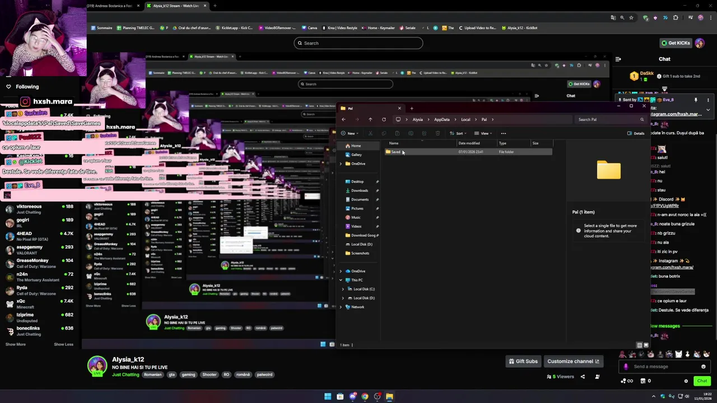Select the palworld stream tag
The width and height of the screenshot is (717, 403).
coord(264,374)
